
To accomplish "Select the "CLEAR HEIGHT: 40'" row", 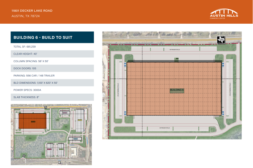I will [52, 54].
